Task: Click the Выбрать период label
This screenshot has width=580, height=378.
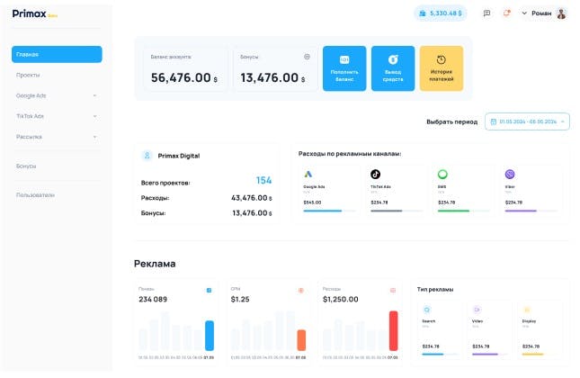Action: click(451, 121)
